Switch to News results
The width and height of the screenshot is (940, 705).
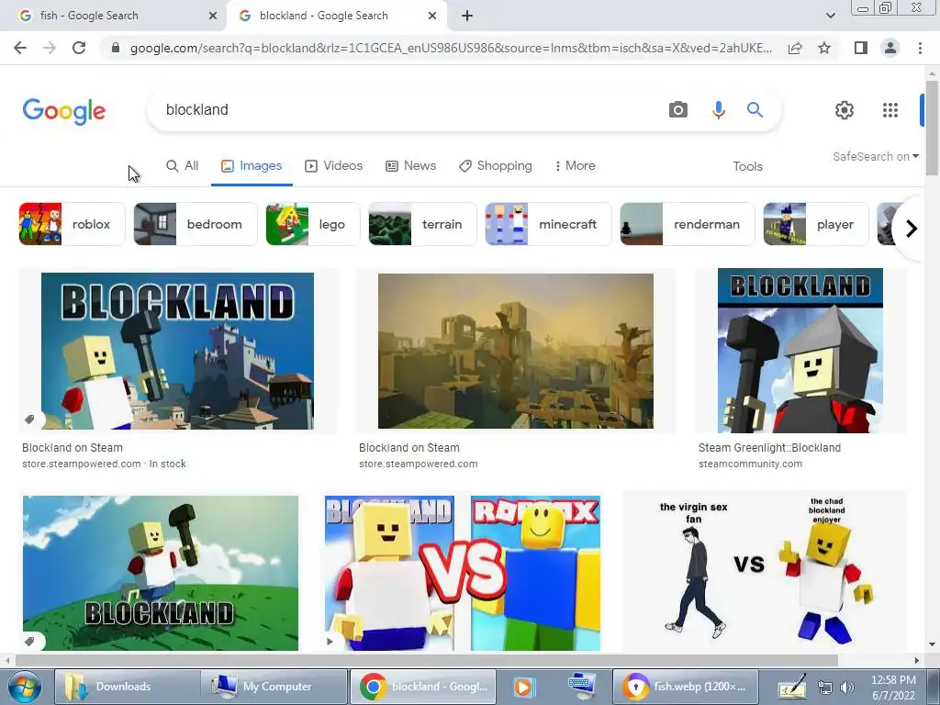410,166
